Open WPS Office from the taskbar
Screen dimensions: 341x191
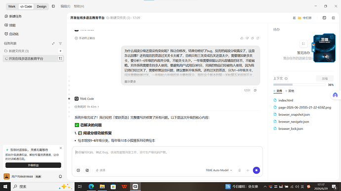pos(124,187)
